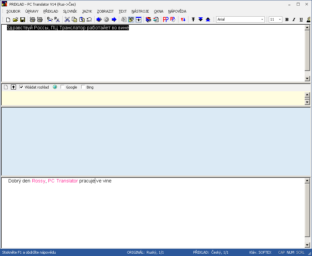Click the P with scissors icon
The height and width of the screenshot is (256, 312).
pos(57,20)
